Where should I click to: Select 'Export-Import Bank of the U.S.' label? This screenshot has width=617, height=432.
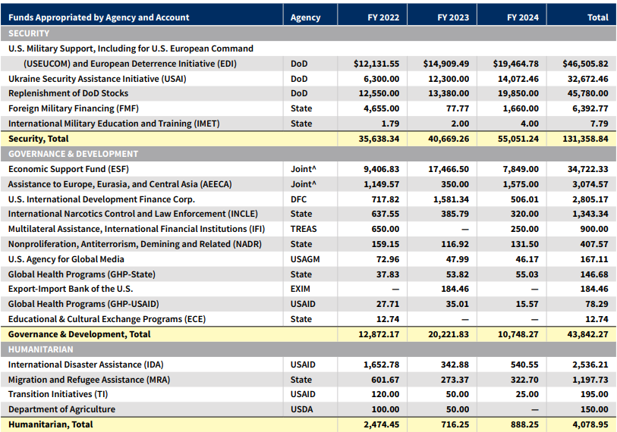click(71, 289)
